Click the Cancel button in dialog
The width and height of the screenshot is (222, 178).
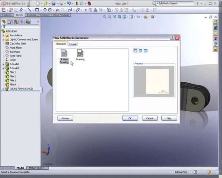[150, 118]
